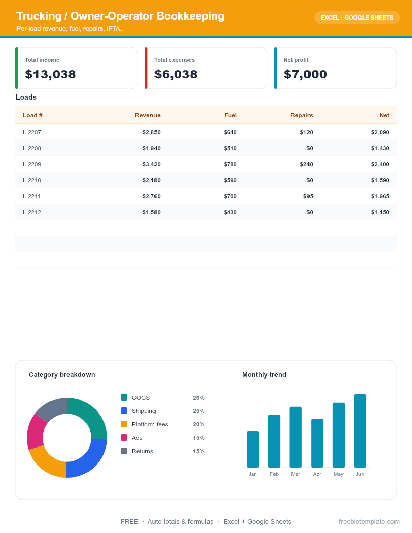Click the pink Ads legend swatch

(x=124, y=438)
